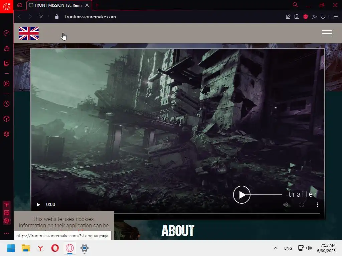Open system volume tray icon
Viewport: 342px width, 256px height.
click(x=309, y=248)
